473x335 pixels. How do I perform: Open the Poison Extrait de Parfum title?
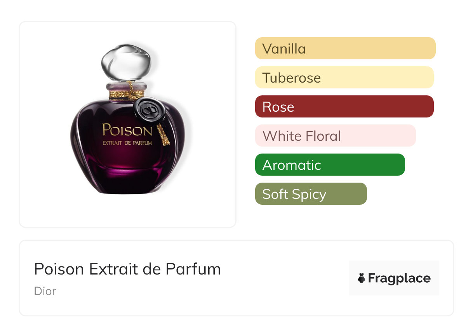(127, 269)
